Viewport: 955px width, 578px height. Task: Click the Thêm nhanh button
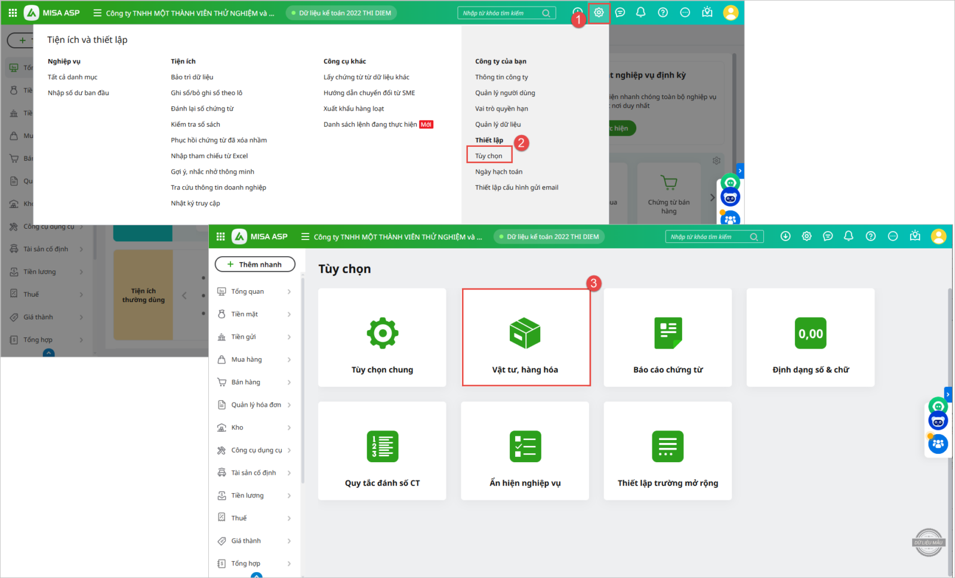(255, 265)
